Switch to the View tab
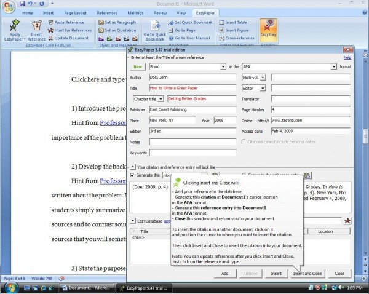This screenshot has height=294, width=369. click(181, 13)
